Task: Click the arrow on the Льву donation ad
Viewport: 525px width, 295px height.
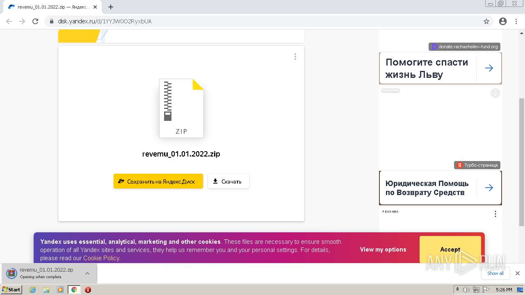Action: [489, 68]
